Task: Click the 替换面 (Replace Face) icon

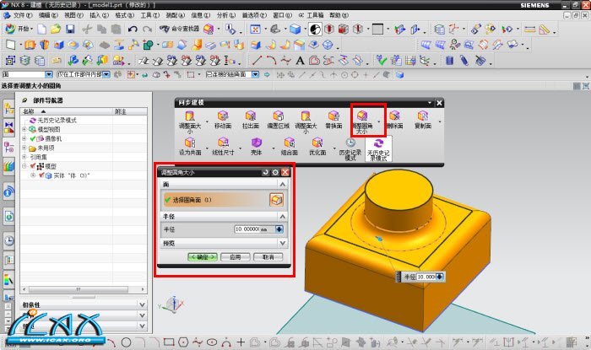Action: (x=333, y=116)
